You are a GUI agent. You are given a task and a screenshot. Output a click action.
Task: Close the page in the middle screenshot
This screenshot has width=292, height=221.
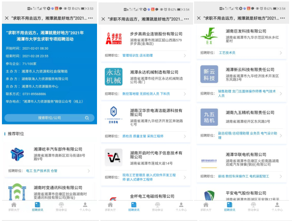click(103, 19)
